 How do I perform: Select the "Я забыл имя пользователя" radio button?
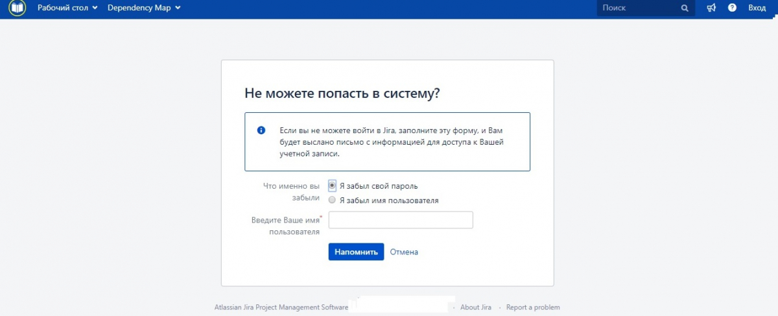[333, 201]
